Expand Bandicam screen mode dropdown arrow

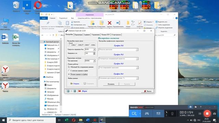tap(140, 113)
